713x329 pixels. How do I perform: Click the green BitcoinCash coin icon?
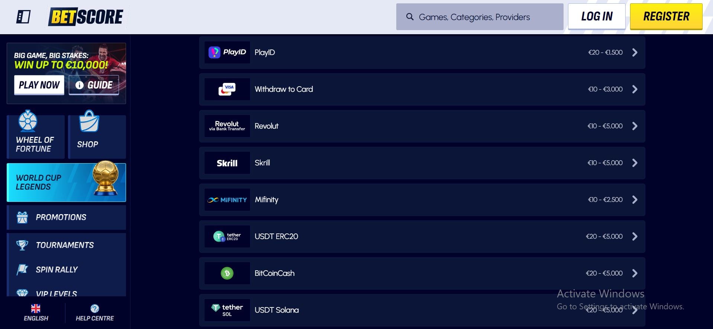[x=227, y=273]
